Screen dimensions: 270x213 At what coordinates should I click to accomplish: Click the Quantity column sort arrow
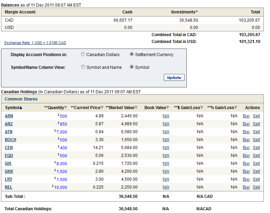tap(66, 108)
